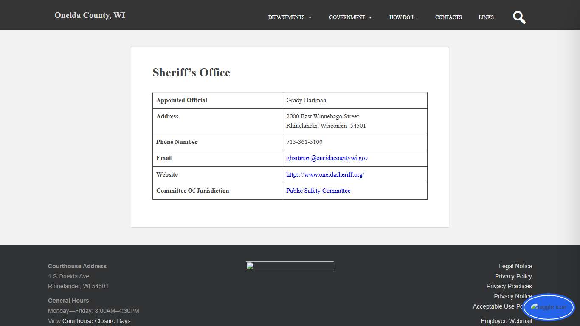
Task: Visit the oneidasheriff.org website link
Action: tap(325, 174)
